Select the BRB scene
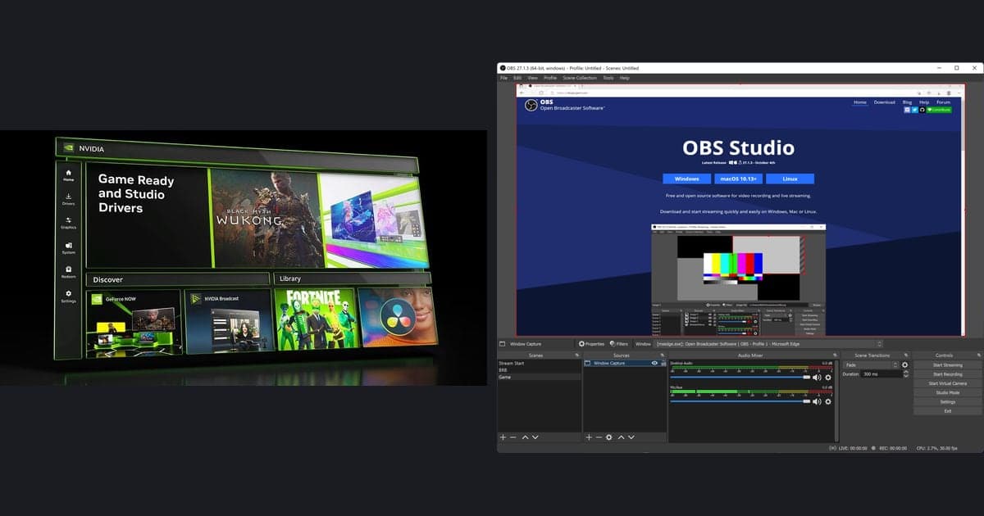 tap(539, 370)
